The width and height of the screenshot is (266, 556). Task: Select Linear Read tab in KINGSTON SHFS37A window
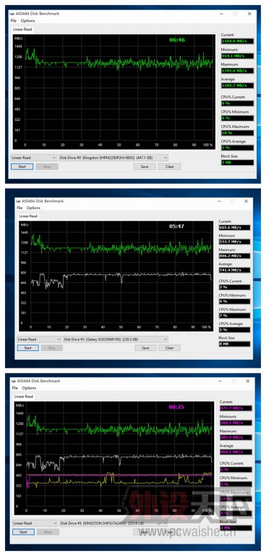24,397
